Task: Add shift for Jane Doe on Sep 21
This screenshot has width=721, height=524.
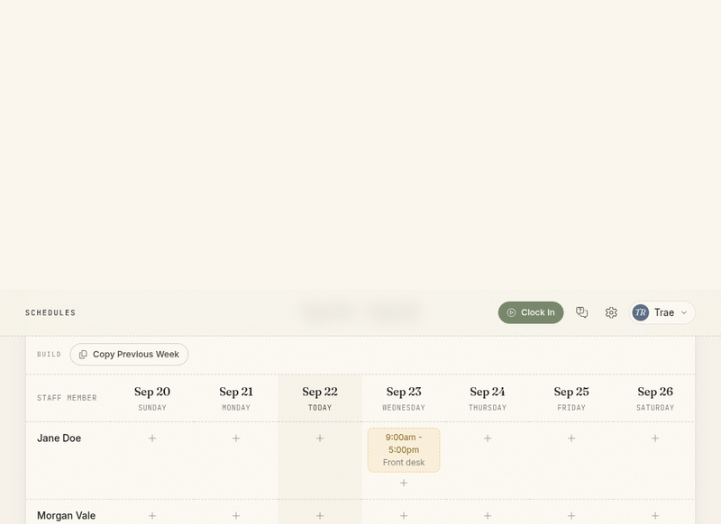Action: tap(236, 438)
